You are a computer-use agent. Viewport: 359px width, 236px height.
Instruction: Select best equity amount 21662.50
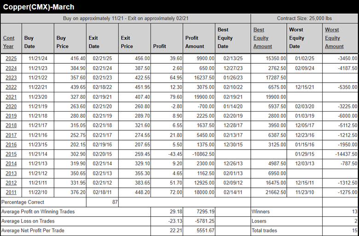click(x=276, y=192)
